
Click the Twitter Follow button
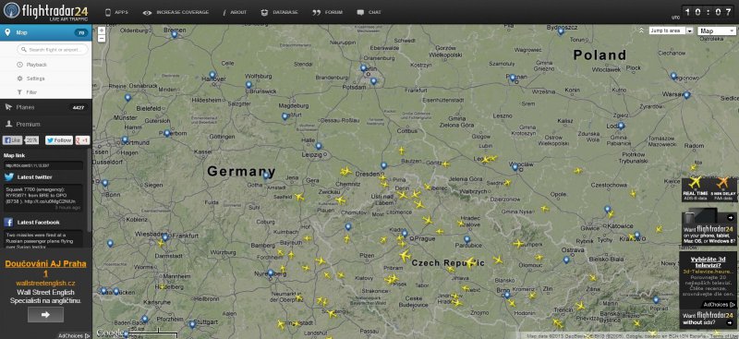[x=59, y=140]
